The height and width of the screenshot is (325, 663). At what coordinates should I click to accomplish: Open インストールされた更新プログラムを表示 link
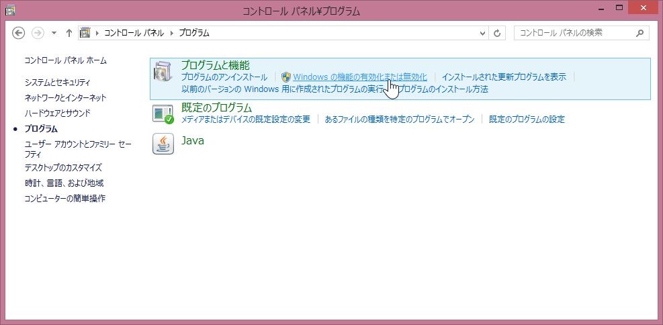[503, 77]
